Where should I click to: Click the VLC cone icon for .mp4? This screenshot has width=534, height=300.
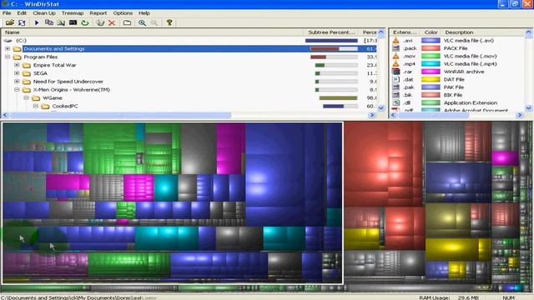pos(395,64)
